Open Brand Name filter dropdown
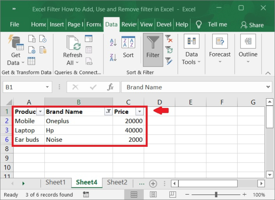 point(108,112)
